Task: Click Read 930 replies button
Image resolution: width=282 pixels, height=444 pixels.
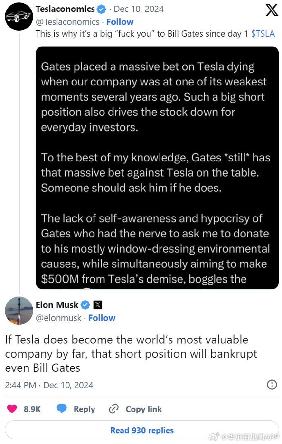Action: [x=142, y=430]
